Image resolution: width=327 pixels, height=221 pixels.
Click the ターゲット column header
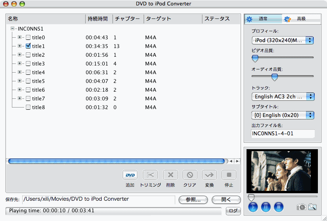[x=173, y=19]
